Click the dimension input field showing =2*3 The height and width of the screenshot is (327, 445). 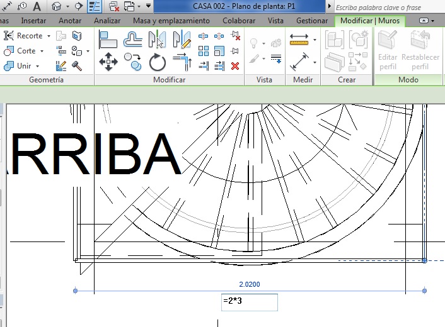point(249,302)
